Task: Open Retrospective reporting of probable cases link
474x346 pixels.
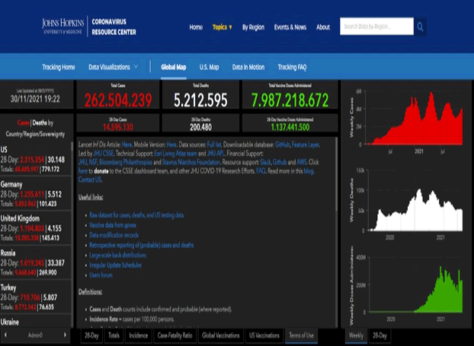Action: pos(142,245)
